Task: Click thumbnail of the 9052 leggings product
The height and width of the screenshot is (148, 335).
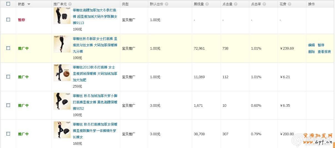Action: [62, 101]
